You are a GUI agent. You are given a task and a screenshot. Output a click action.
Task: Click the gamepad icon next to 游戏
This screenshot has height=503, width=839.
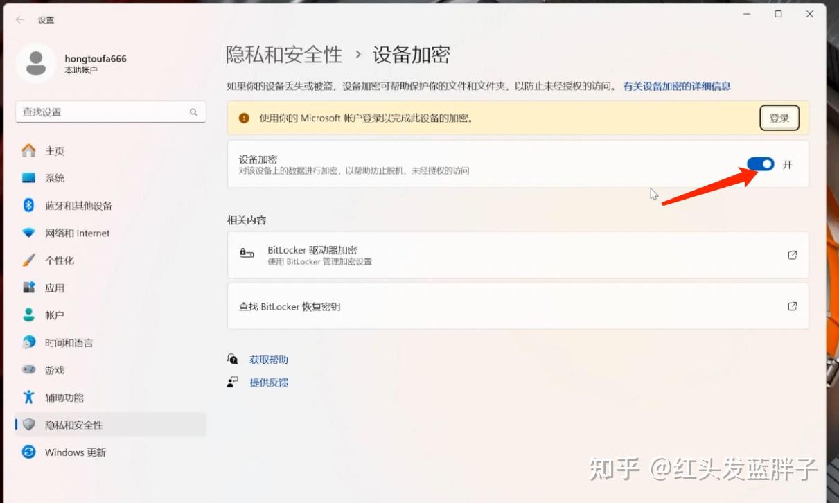[x=28, y=370]
